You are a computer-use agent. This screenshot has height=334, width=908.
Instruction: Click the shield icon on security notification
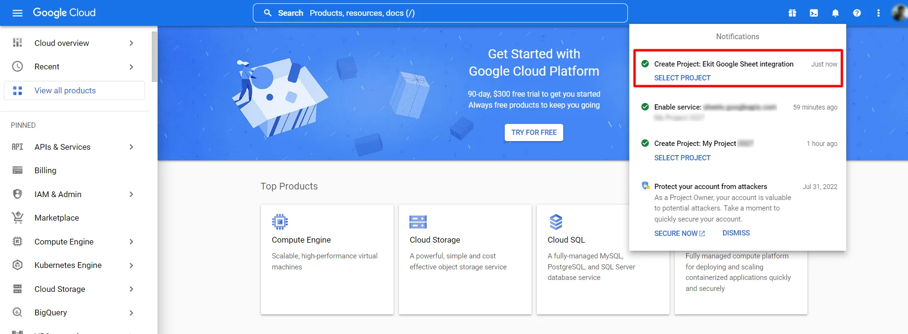point(646,186)
